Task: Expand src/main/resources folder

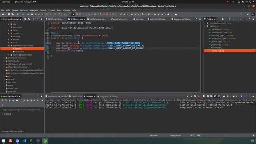Action: (4, 58)
